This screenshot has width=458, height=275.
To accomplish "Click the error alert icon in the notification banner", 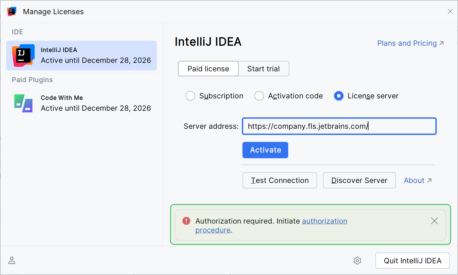I will point(186,221).
